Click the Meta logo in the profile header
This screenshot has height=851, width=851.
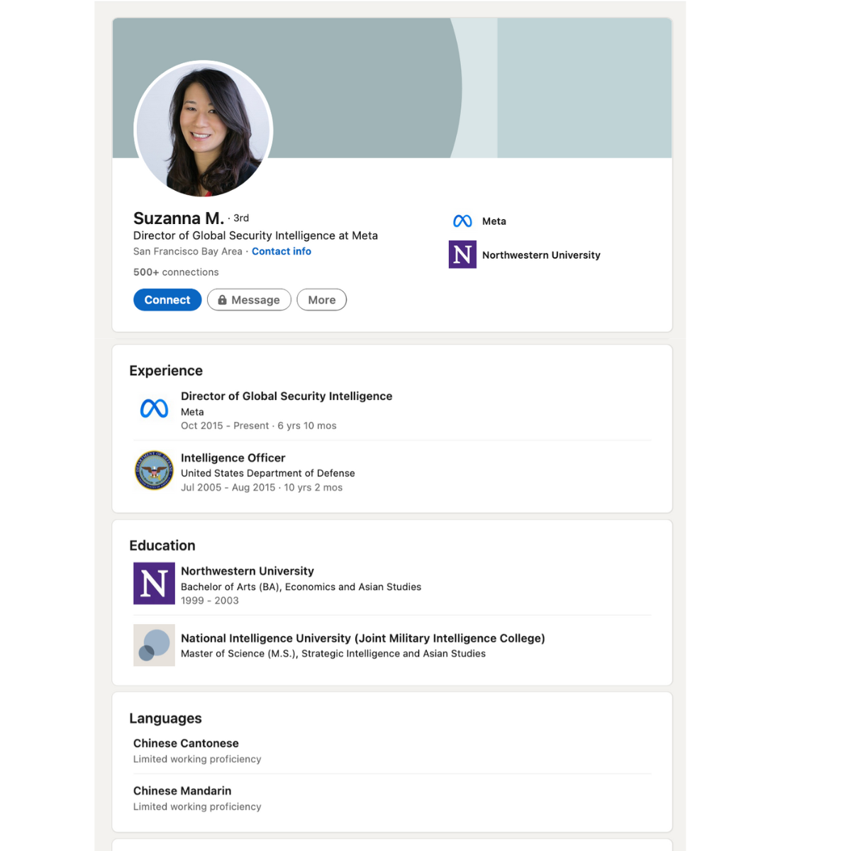tap(462, 221)
